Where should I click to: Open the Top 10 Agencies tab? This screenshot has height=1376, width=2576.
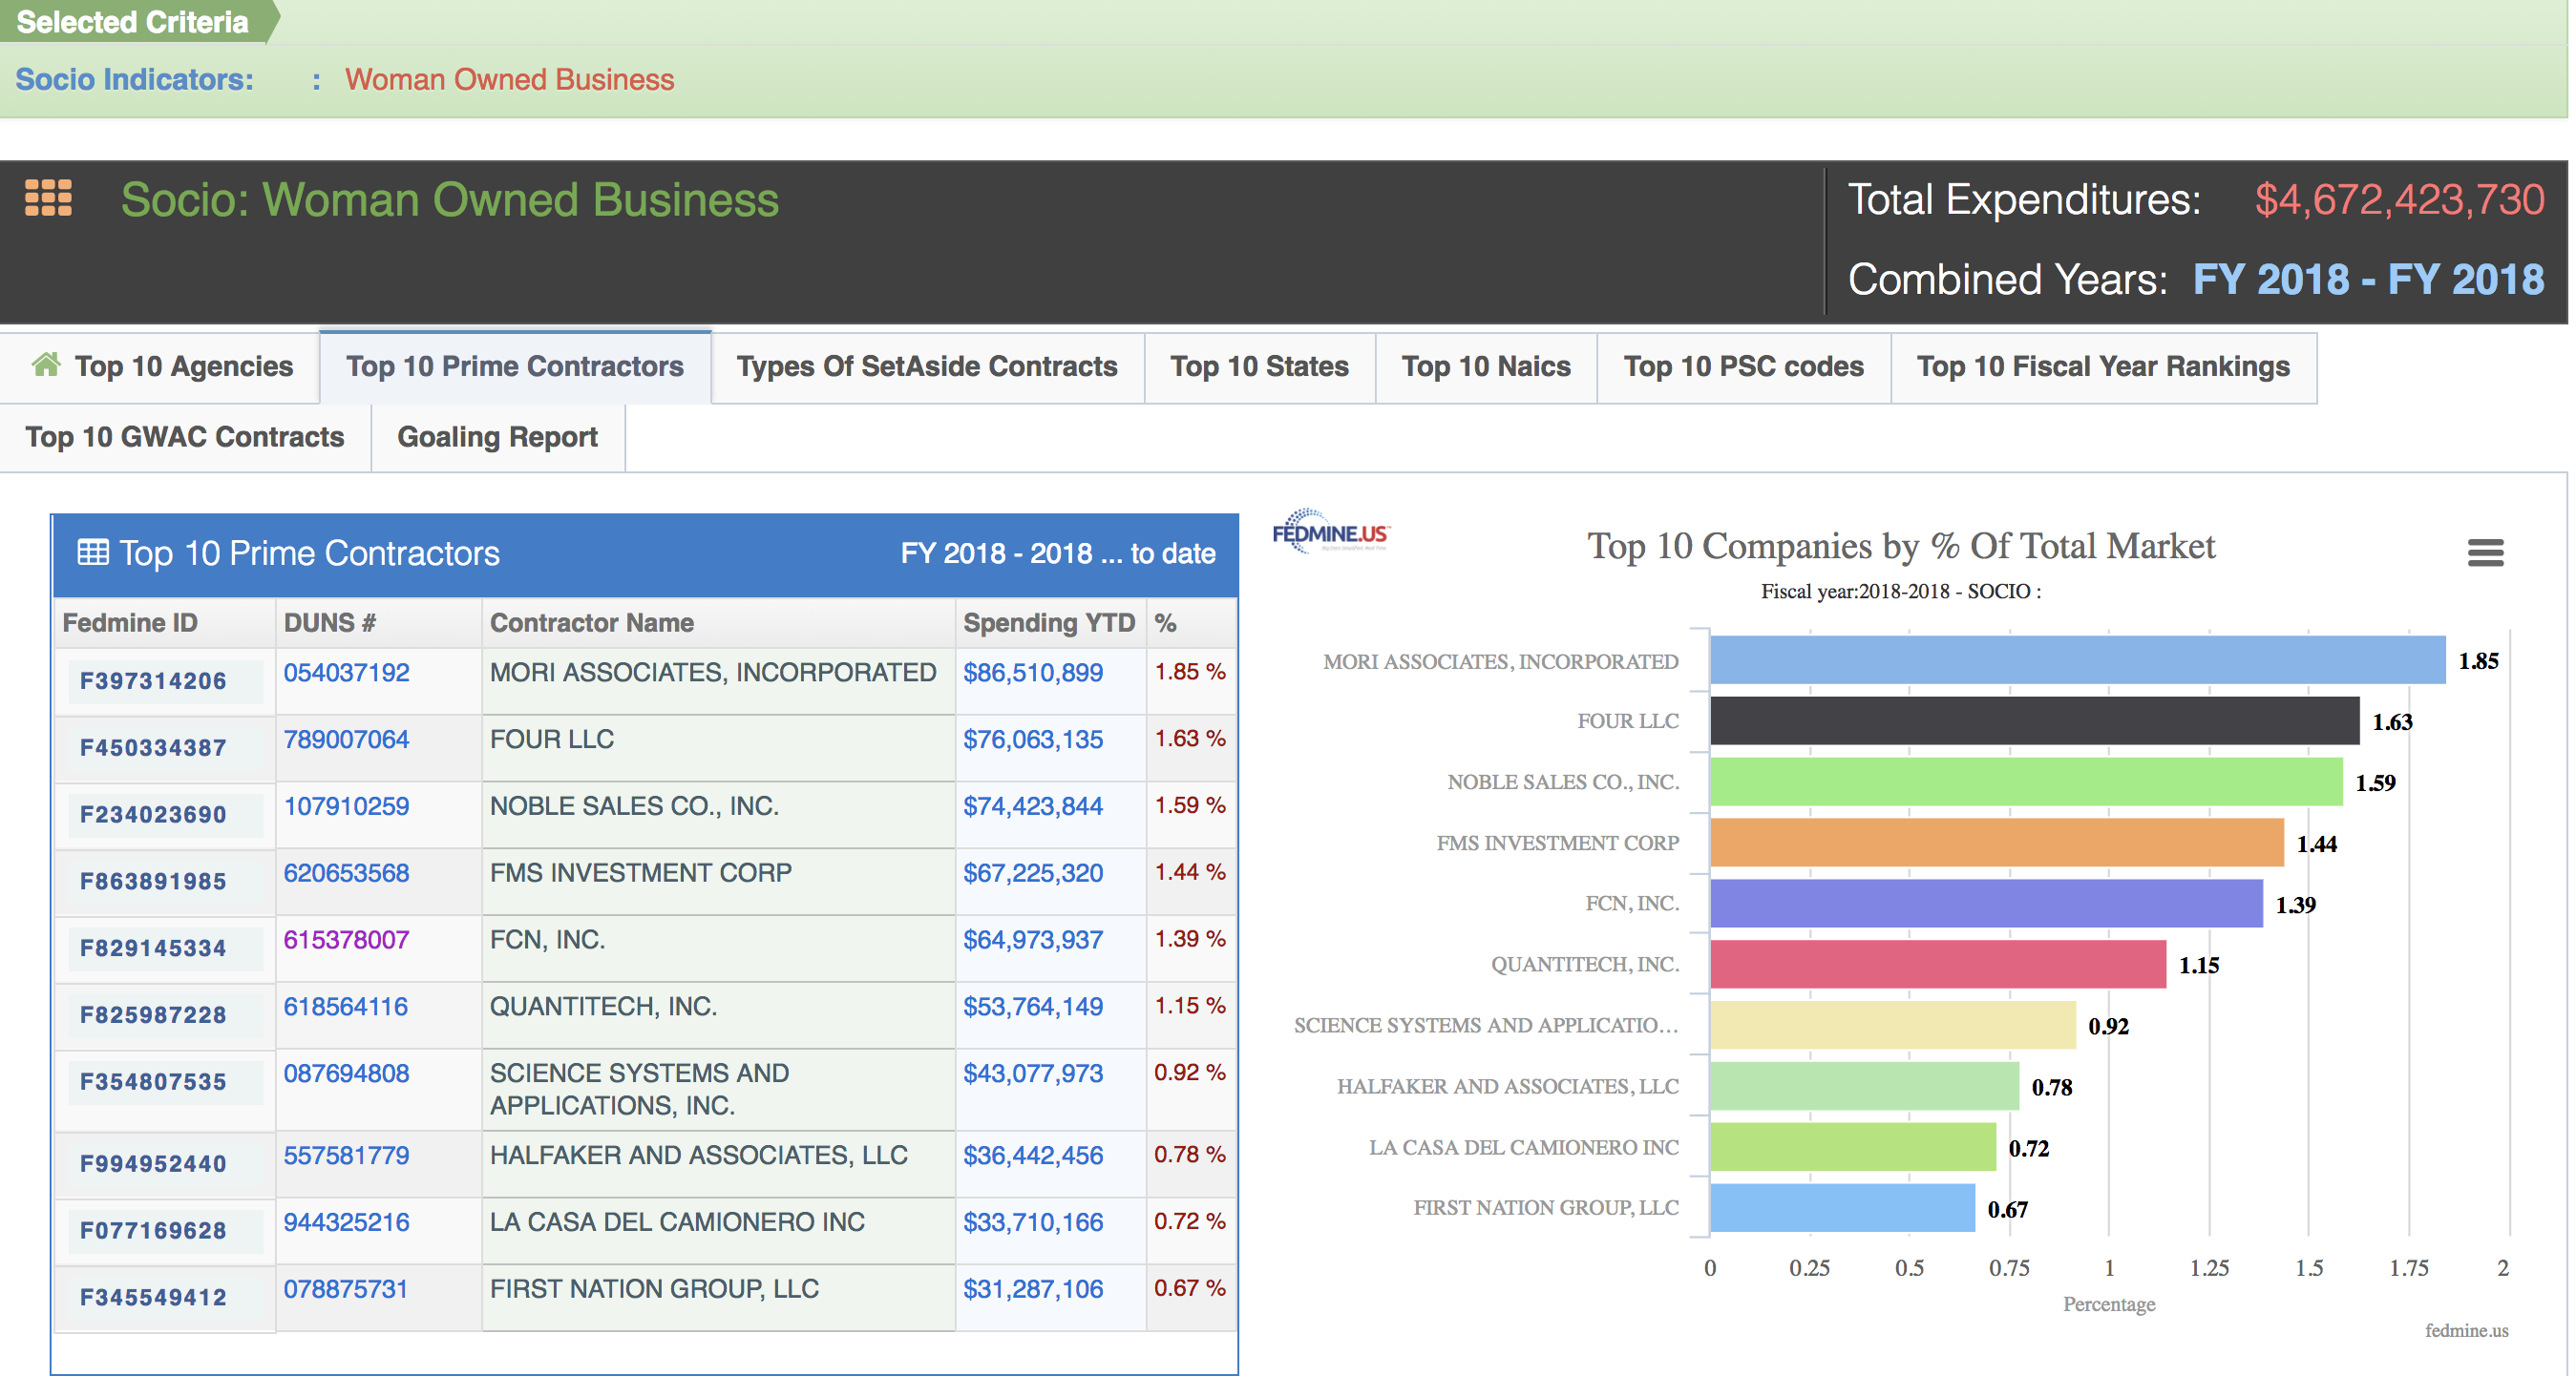tap(160, 366)
